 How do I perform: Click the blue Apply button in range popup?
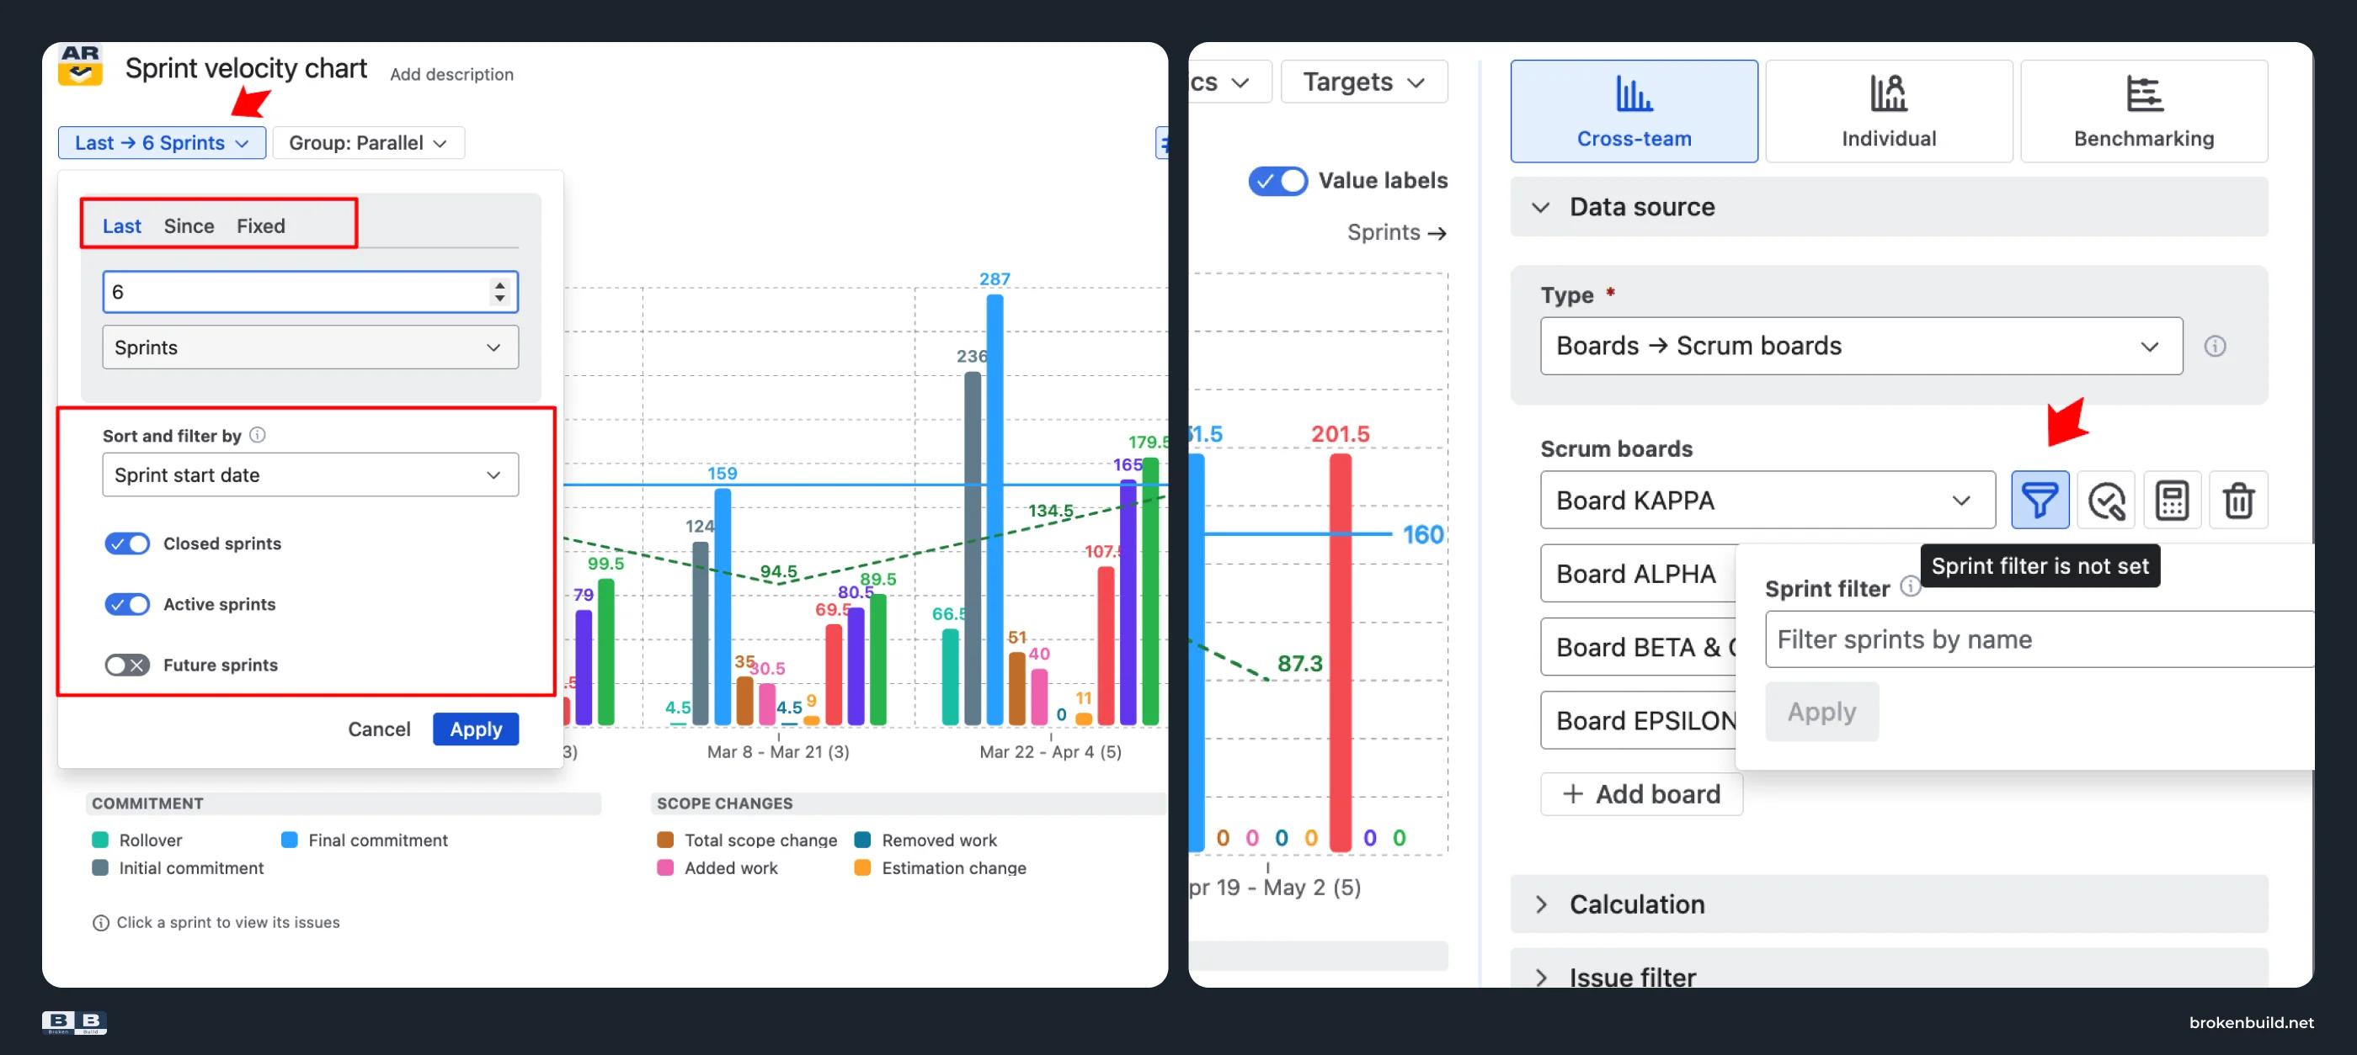(475, 729)
